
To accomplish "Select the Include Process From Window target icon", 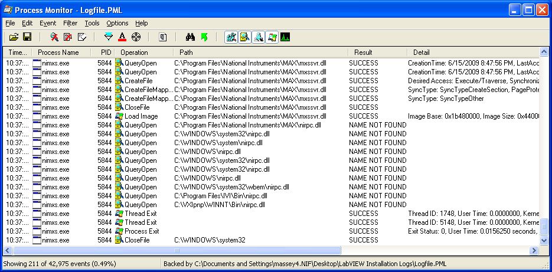I will (136, 37).
